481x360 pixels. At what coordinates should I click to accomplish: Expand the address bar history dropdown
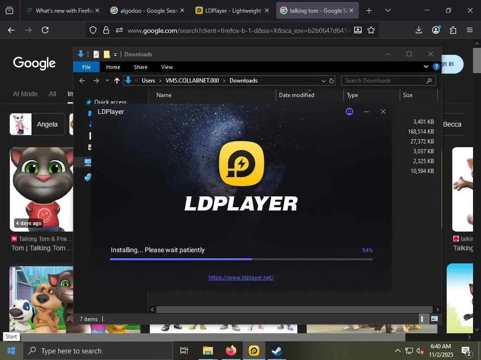pos(323,81)
